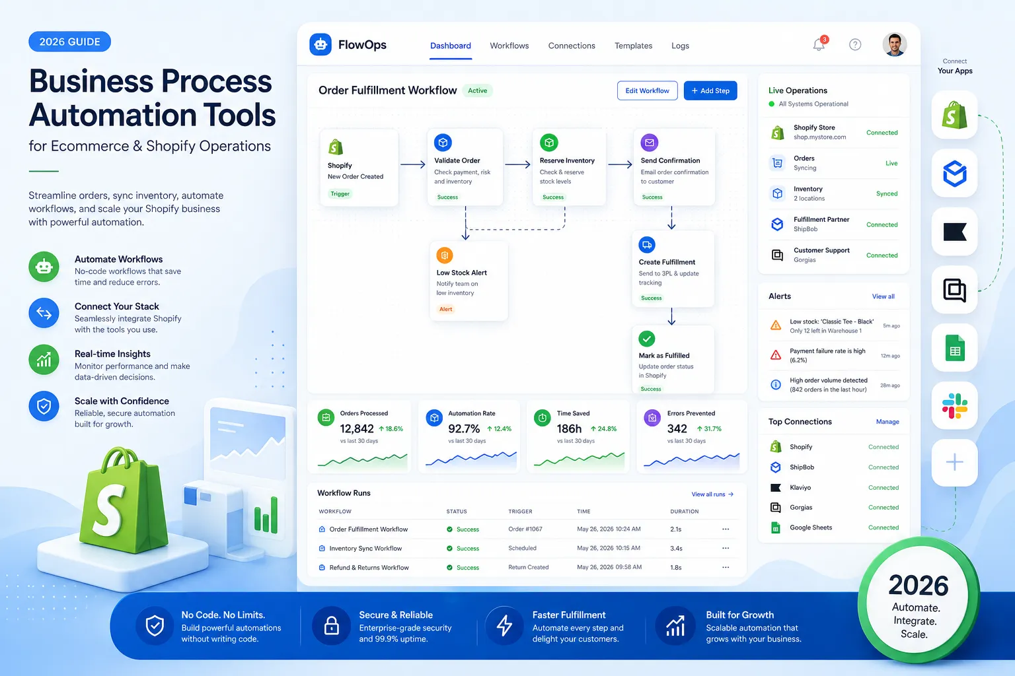1015x676 pixels.
Task: Click the Automation Rate metric icon
Action: pyautogui.click(x=434, y=417)
